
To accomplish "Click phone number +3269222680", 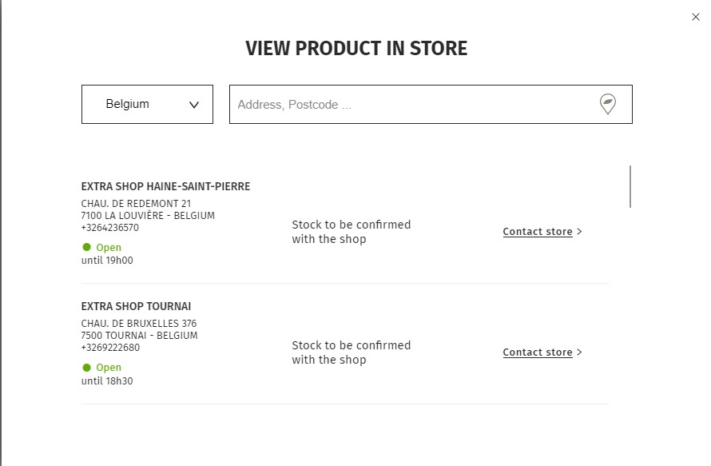I will [110, 348].
